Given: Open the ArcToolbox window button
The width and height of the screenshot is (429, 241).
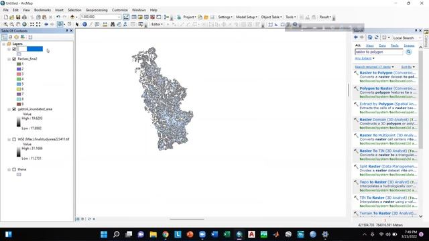Looking at the screenshot, I should (x=152, y=17).
